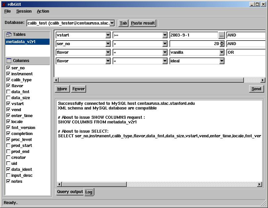
Task: Click the More button to add condition
Action: coord(62,89)
